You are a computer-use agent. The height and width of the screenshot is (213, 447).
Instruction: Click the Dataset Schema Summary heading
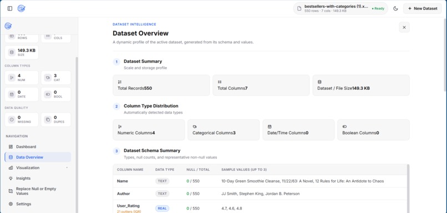click(x=152, y=150)
